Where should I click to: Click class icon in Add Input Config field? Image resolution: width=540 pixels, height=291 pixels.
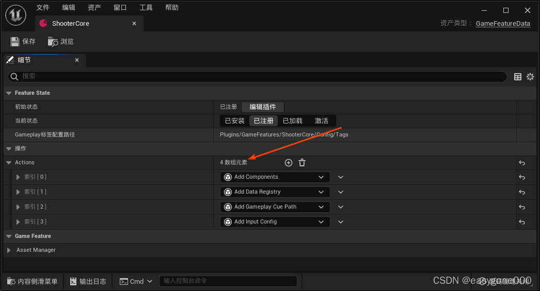point(228,222)
